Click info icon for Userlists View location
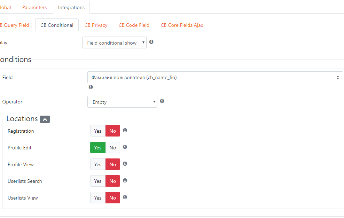344x218 pixels. click(125, 197)
